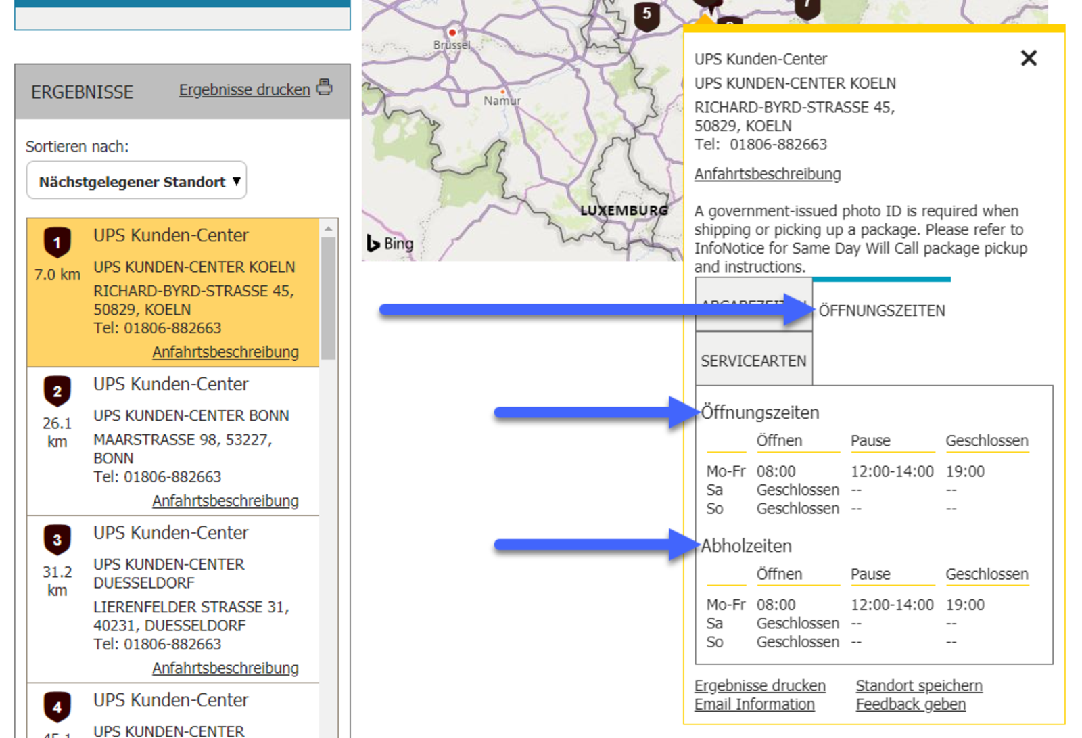Click the results list scrollbar thumb

click(x=328, y=298)
